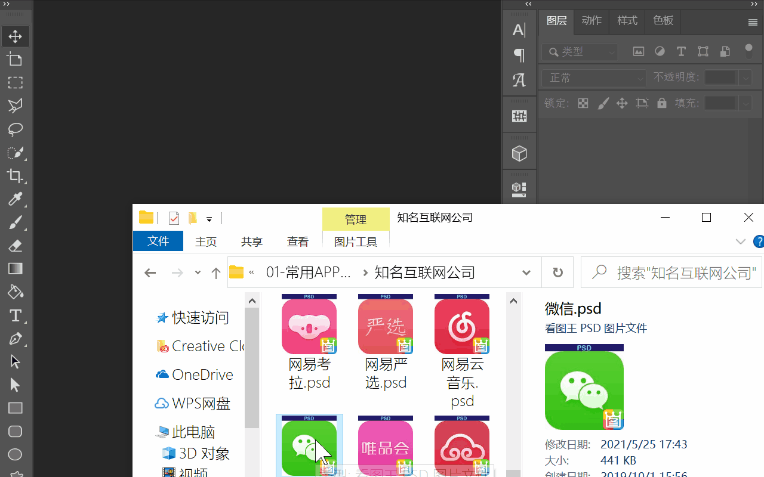764x477 pixels.
Task: Open the 填充 fill slider arrow
Action: [x=745, y=103]
